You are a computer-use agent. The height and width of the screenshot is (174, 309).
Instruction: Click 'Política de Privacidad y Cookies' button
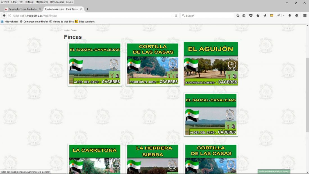(x=274, y=172)
